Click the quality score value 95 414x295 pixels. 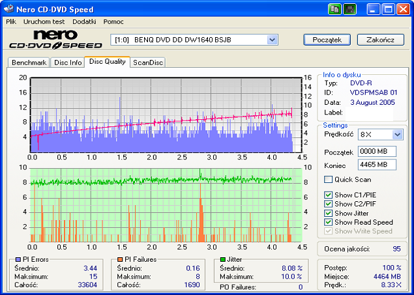click(x=396, y=249)
